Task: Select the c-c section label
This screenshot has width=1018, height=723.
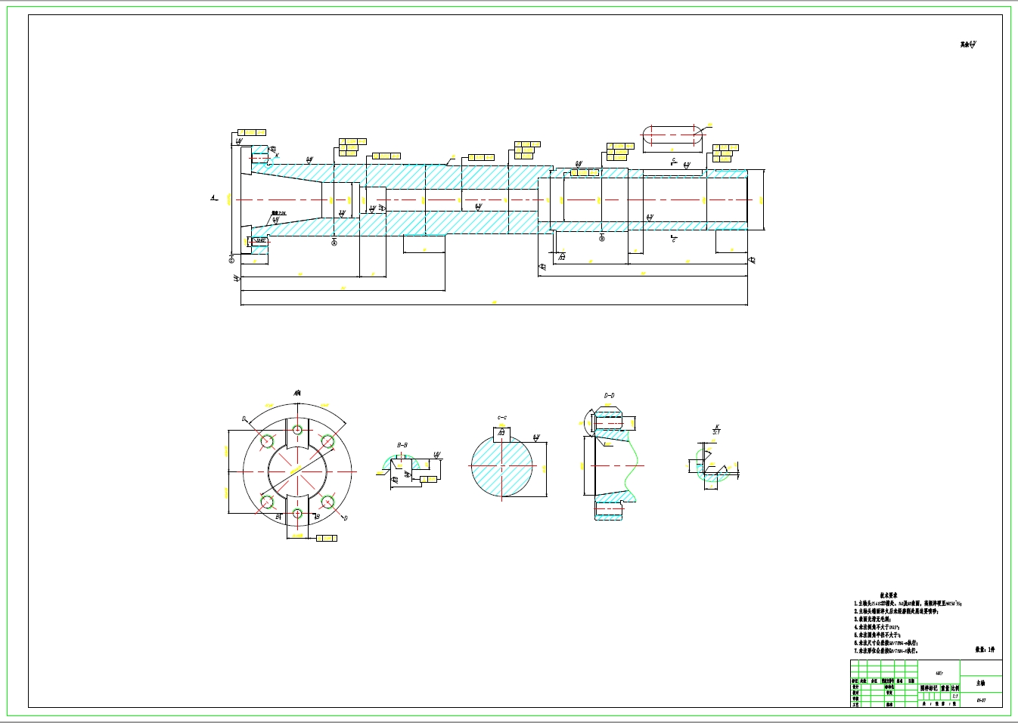Action: (x=501, y=418)
